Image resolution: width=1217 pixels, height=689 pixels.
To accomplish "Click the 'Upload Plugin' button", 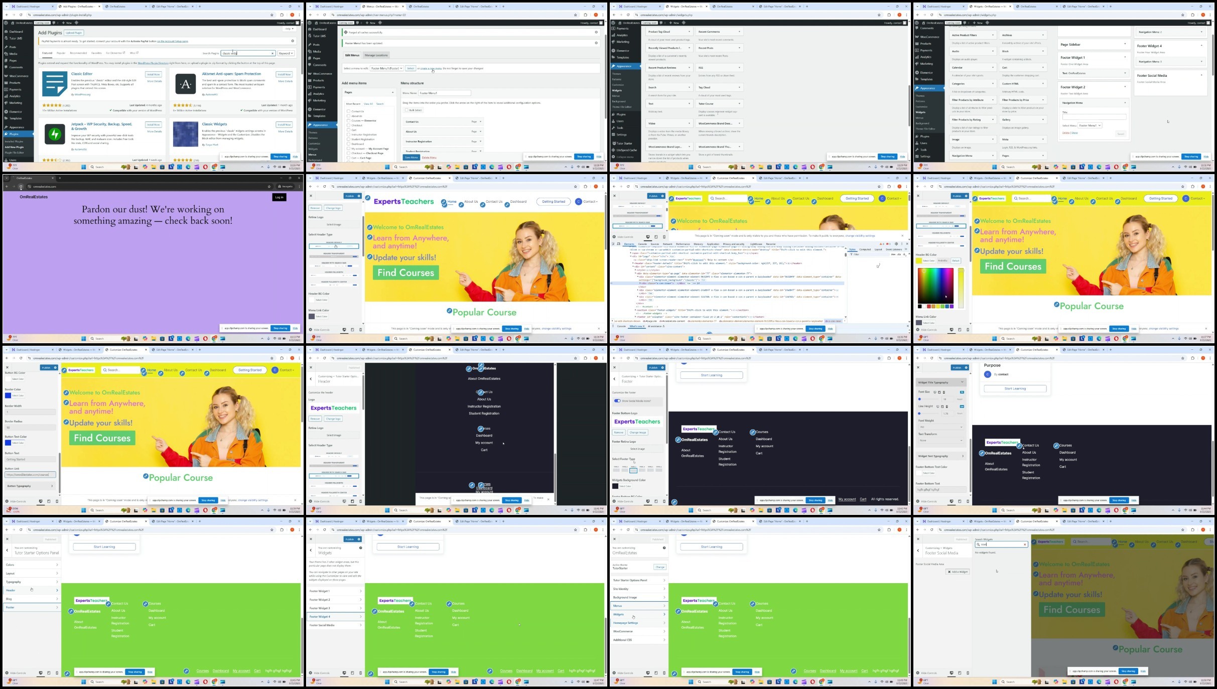I will click(74, 33).
